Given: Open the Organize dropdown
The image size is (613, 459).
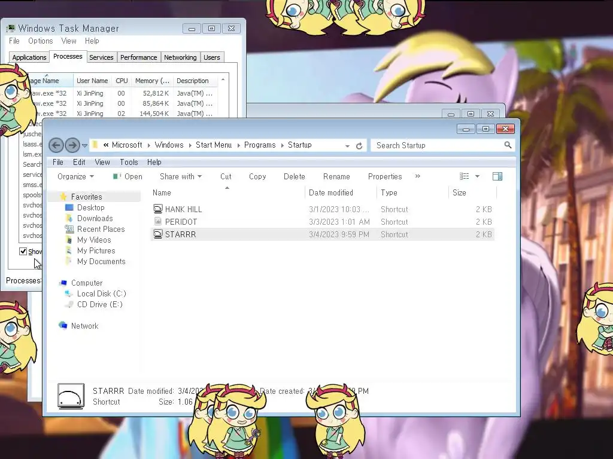Looking at the screenshot, I should [x=75, y=176].
